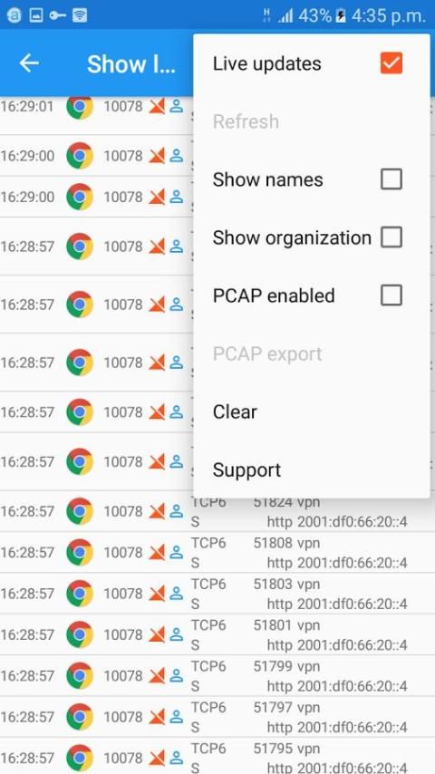This screenshot has height=774, width=435.
Task: Click blocked icon in port 51803 row
Action: (x=157, y=594)
